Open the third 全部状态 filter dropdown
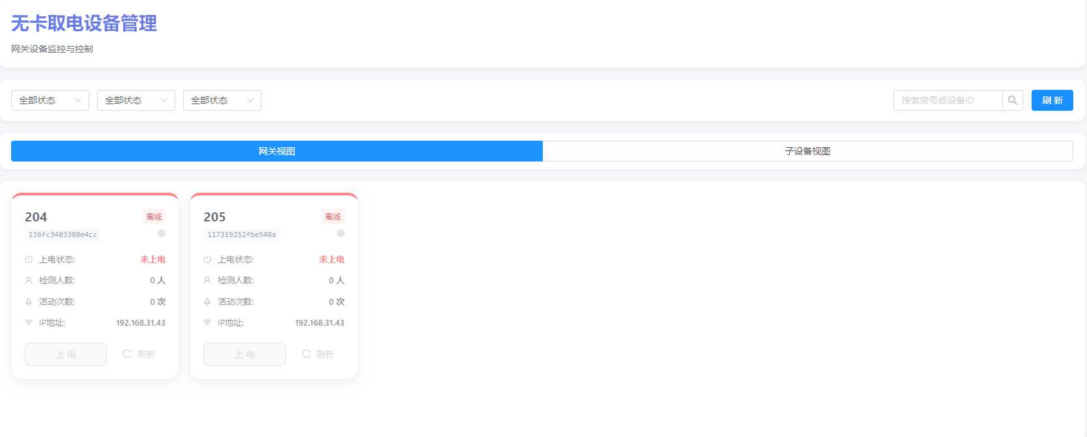 [222, 100]
